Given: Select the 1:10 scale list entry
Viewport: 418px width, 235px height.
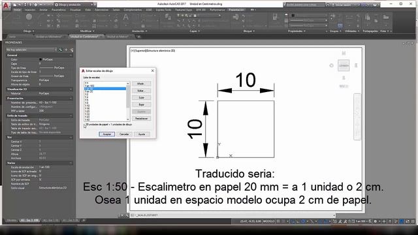Looking at the screenshot, I should [105, 106].
